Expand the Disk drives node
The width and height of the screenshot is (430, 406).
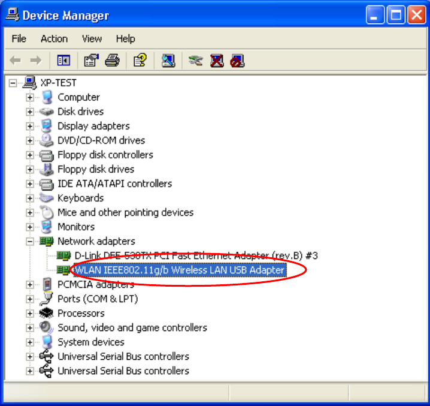tap(29, 112)
